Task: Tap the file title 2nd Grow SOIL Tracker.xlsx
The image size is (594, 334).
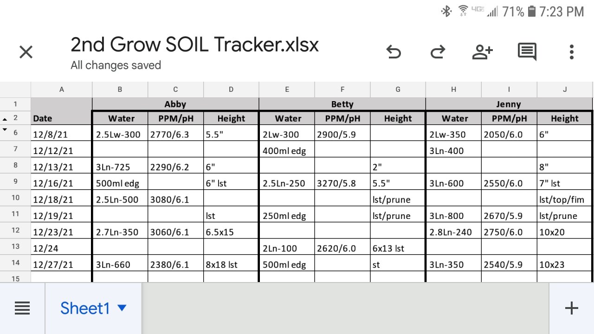Action: [194, 45]
